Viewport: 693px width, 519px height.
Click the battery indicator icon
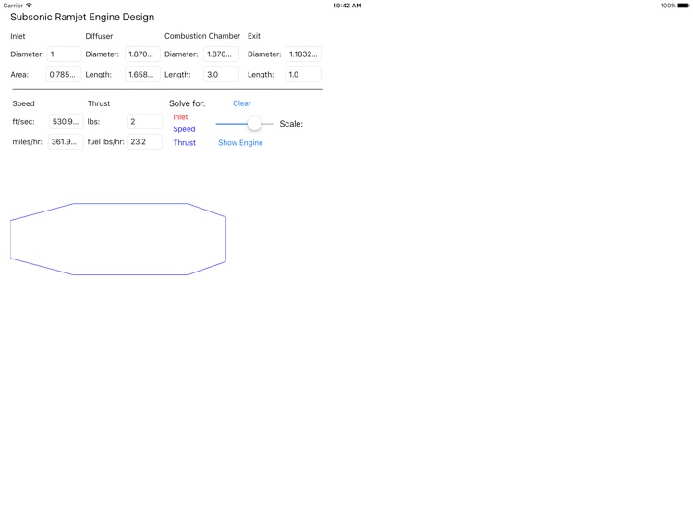pyautogui.click(x=683, y=6)
